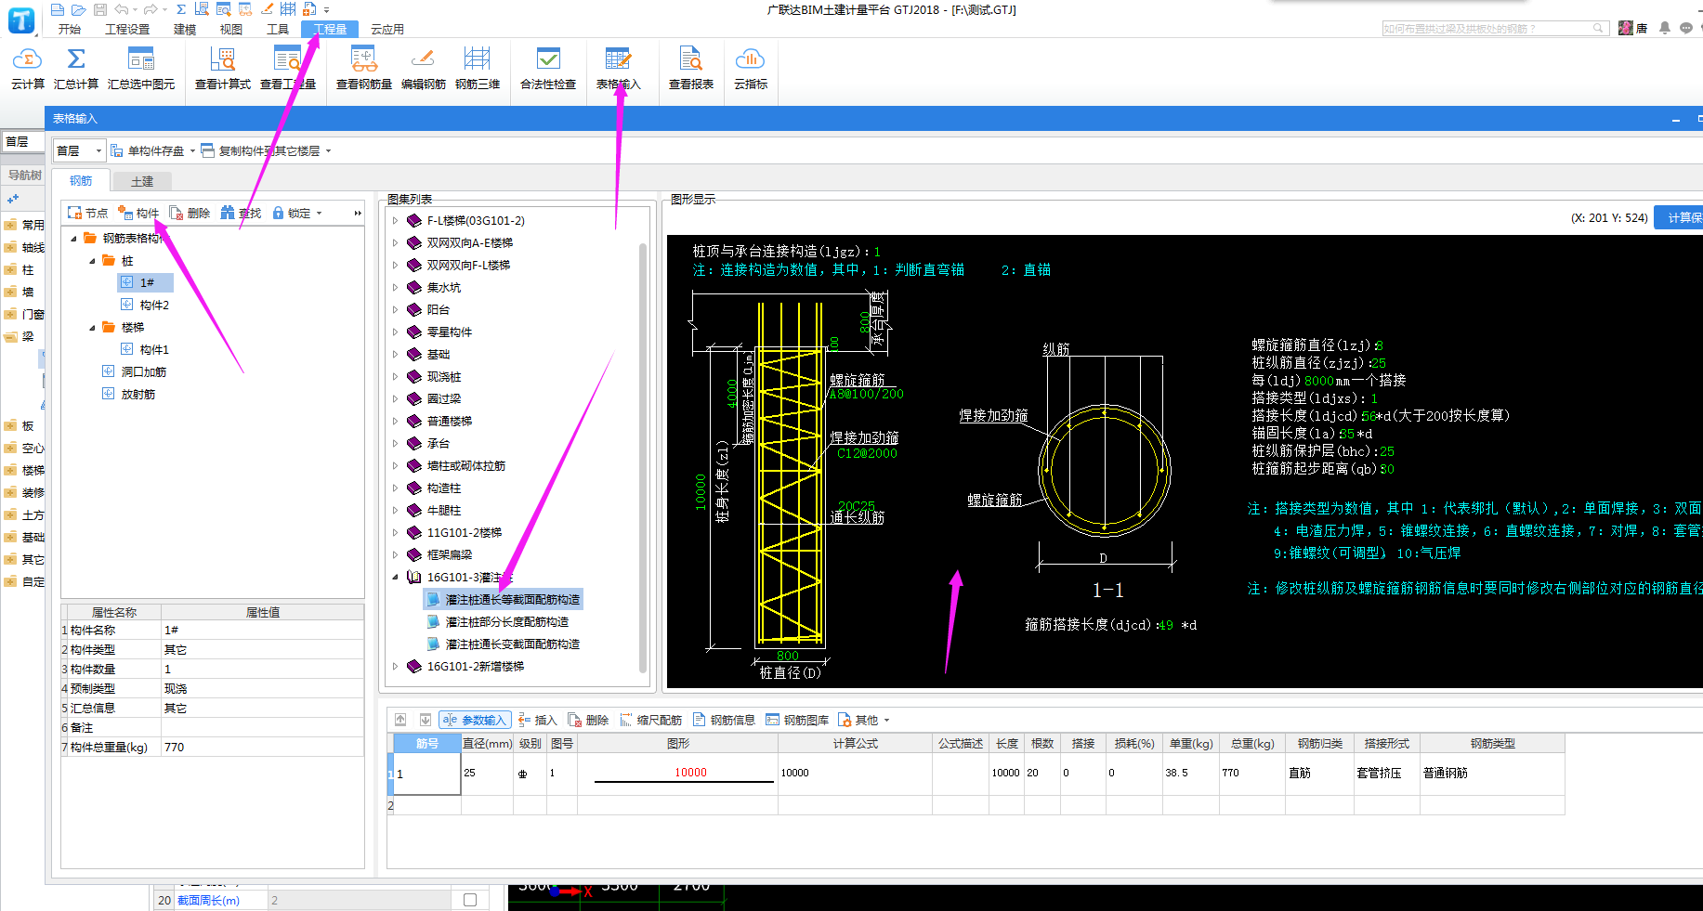
Task: Open the 锁定 dropdown arrow
Action: (x=320, y=214)
